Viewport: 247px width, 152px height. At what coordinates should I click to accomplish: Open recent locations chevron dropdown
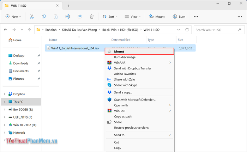(x=22, y=30)
